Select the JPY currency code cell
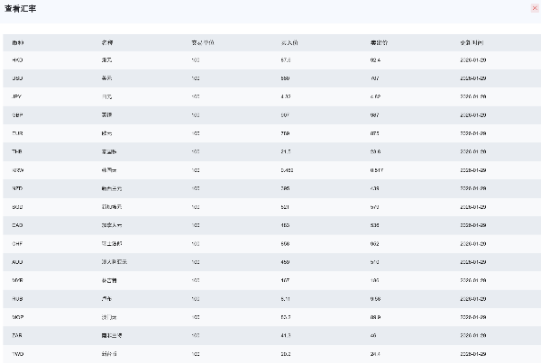The image size is (541, 364). point(16,96)
